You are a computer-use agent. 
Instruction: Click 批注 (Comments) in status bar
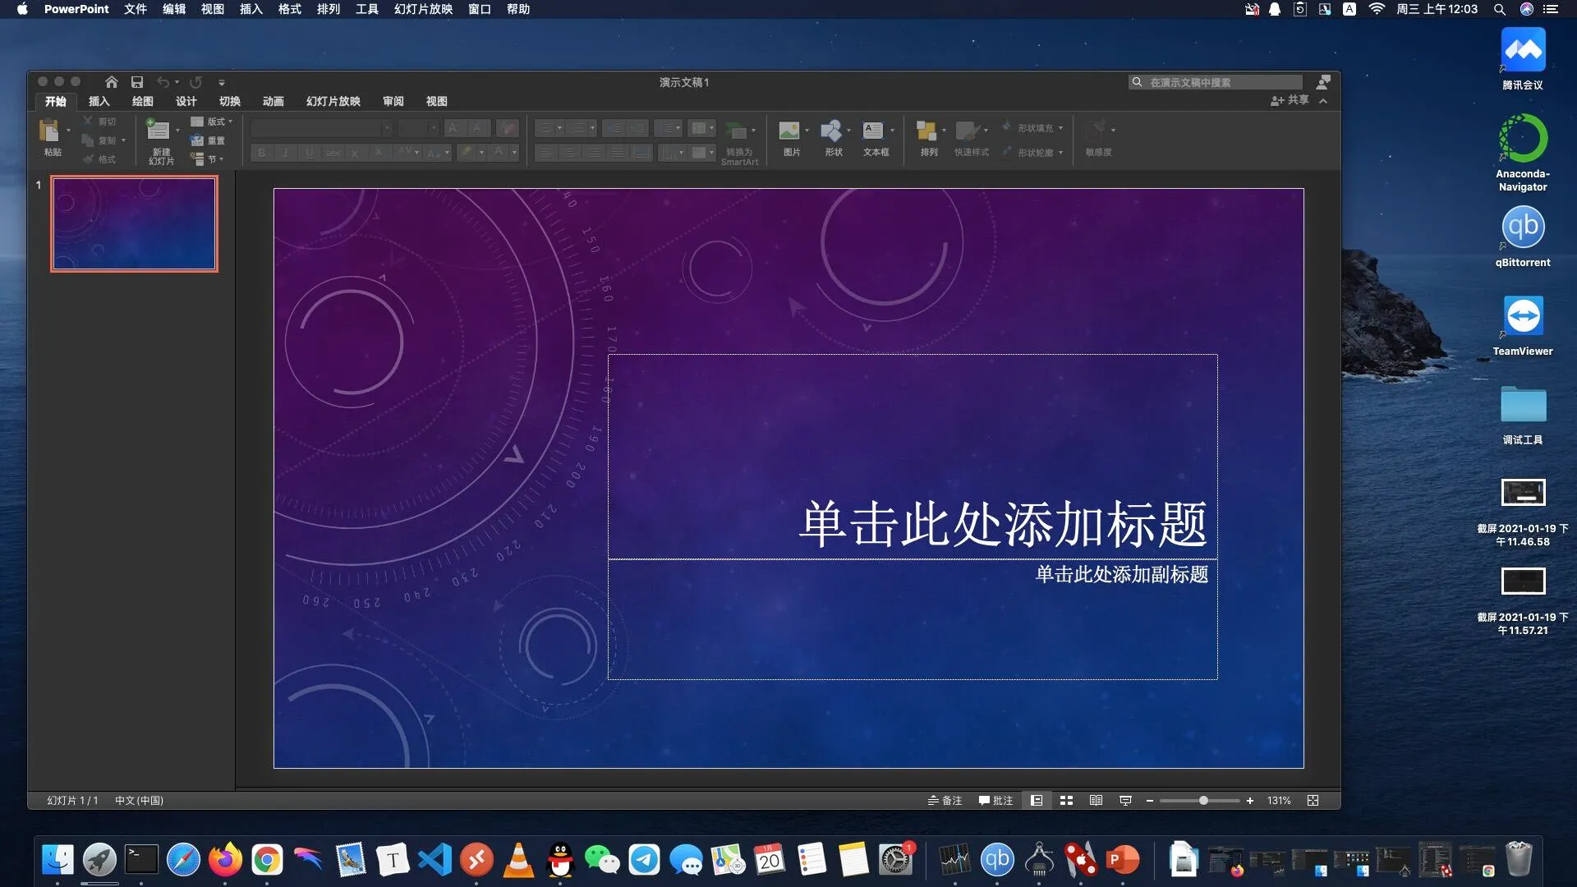(996, 800)
